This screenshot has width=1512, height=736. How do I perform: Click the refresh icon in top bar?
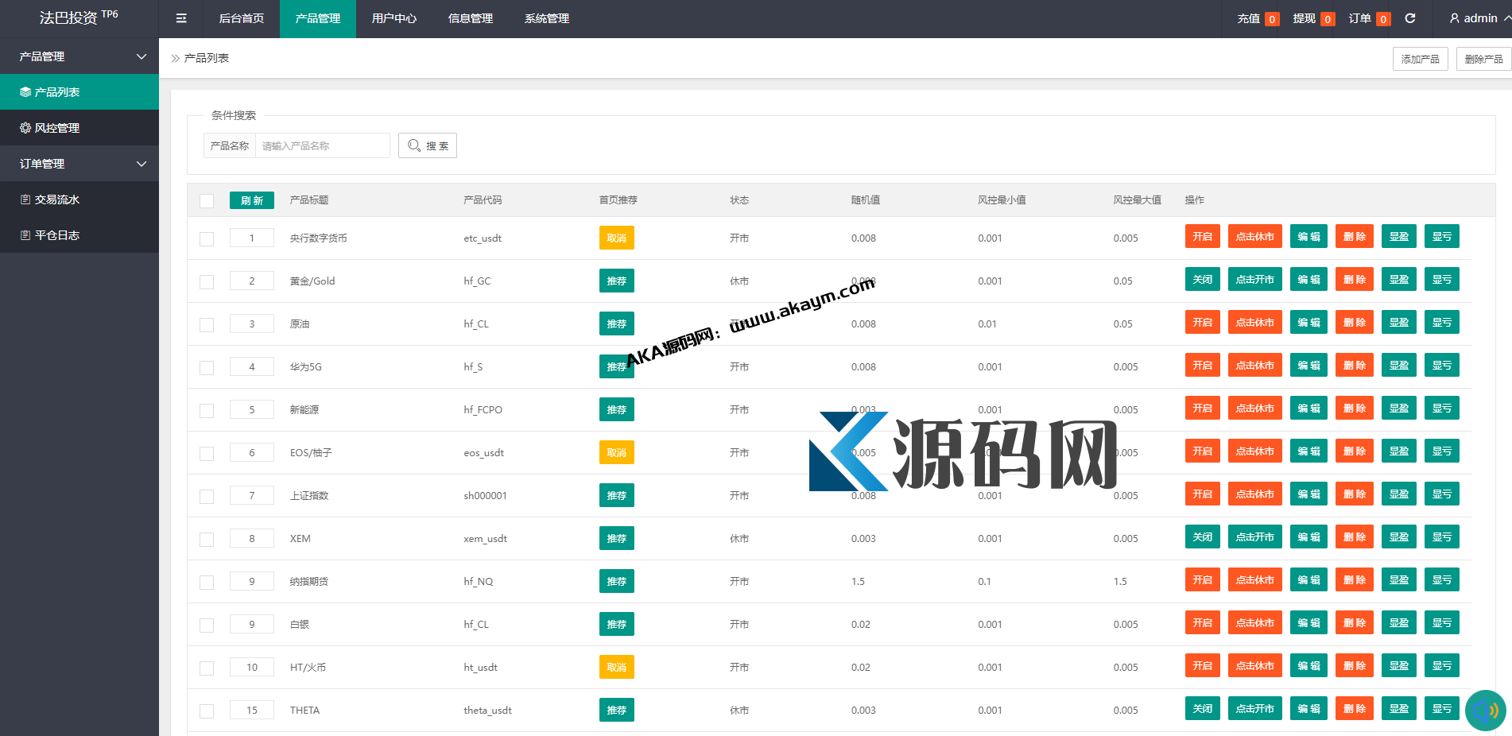click(x=1410, y=18)
